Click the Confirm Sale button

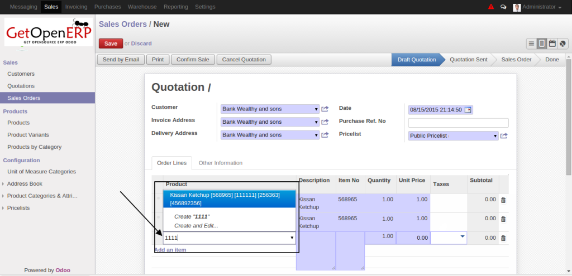[193, 59]
